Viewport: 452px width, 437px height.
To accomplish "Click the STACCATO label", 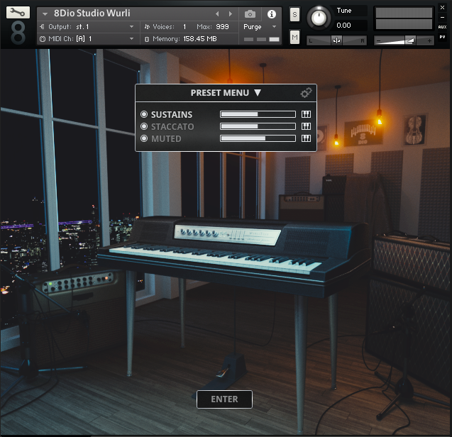I will (172, 126).
